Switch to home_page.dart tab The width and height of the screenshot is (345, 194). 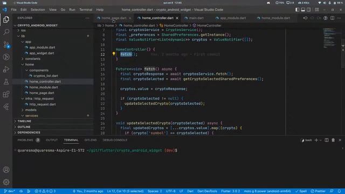point(114,18)
